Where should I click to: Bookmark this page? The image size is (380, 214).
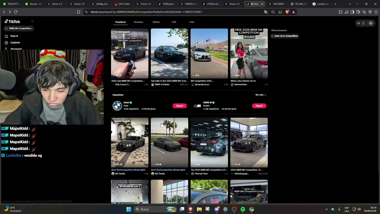[78, 12]
